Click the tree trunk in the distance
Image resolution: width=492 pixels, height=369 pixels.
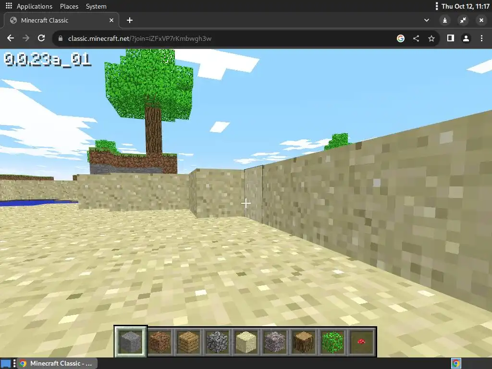[x=153, y=130]
